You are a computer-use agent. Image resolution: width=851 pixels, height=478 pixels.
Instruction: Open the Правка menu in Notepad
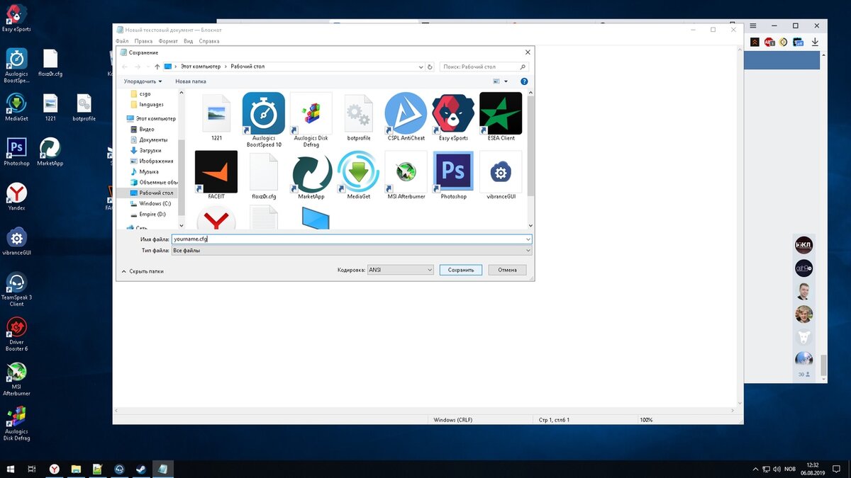click(x=143, y=41)
